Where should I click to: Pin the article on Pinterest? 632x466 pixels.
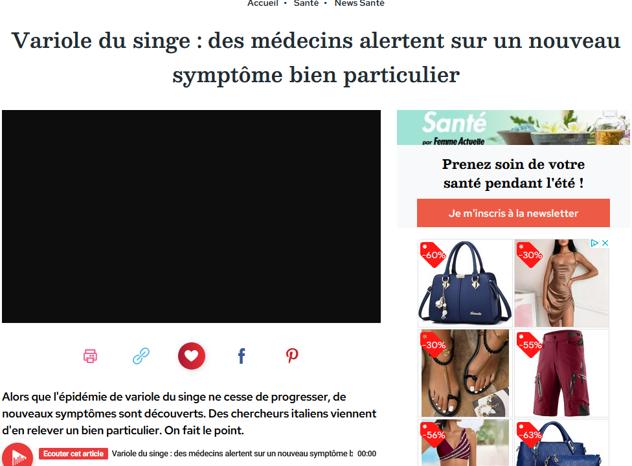(292, 355)
